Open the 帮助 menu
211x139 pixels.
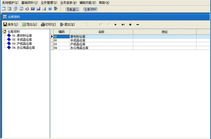tap(104, 3)
